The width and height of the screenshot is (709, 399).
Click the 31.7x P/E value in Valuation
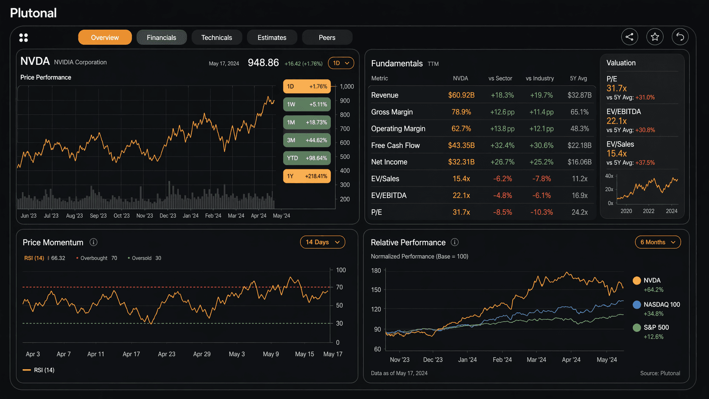617,88
